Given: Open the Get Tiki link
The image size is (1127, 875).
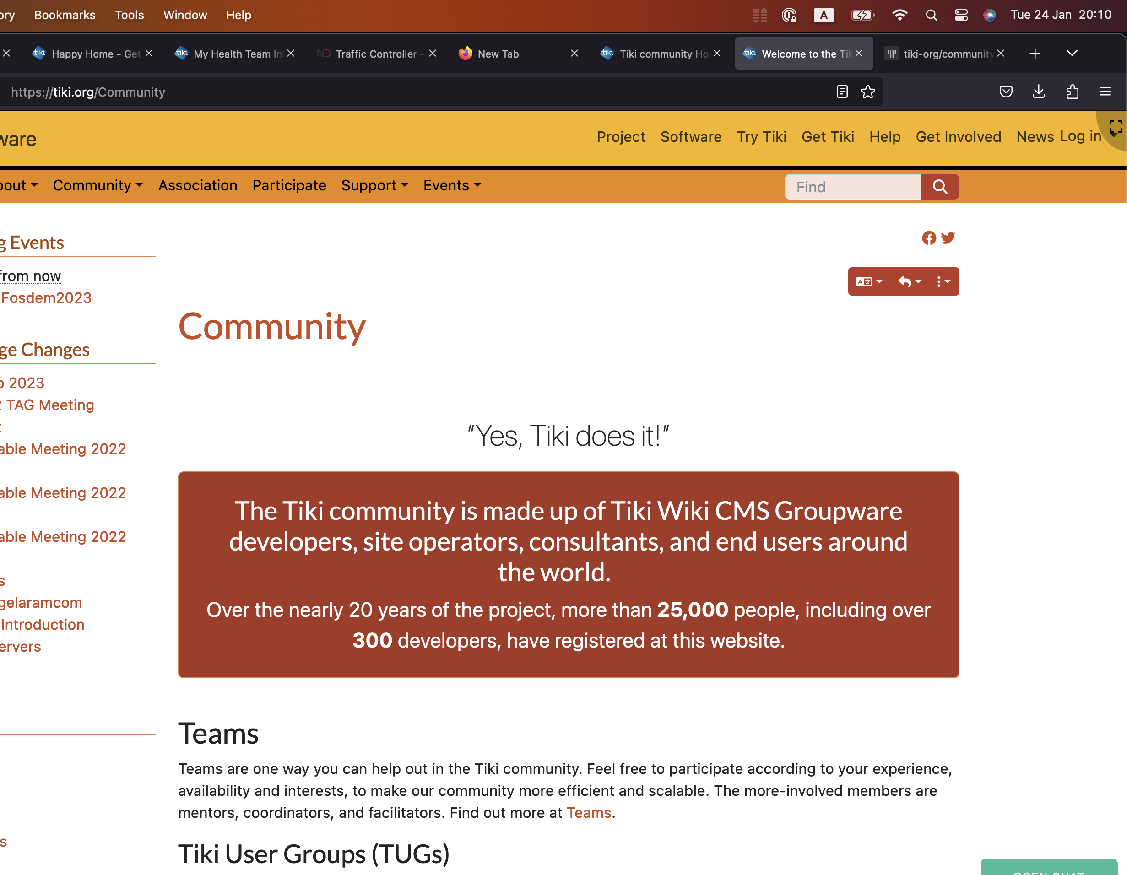Looking at the screenshot, I should click(828, 137).
